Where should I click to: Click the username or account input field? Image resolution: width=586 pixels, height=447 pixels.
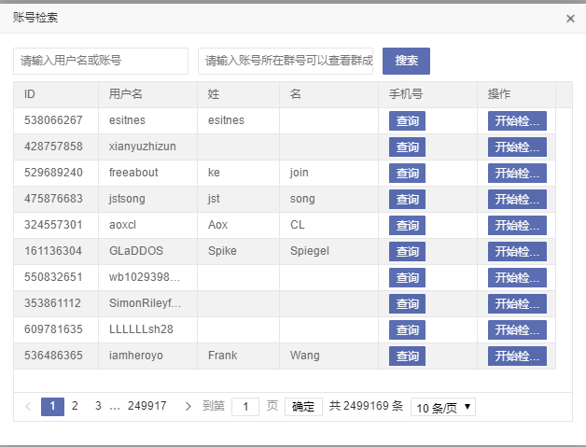coord(101,61)
